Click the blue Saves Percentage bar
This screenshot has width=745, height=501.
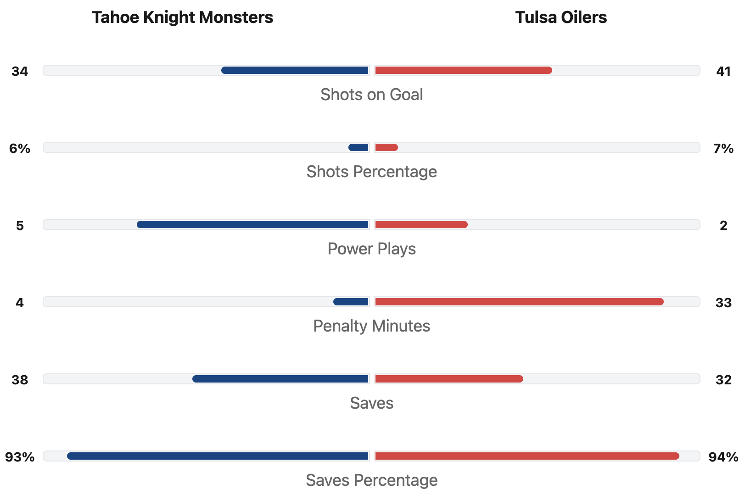pyautogui.click(x=218, y=456)
